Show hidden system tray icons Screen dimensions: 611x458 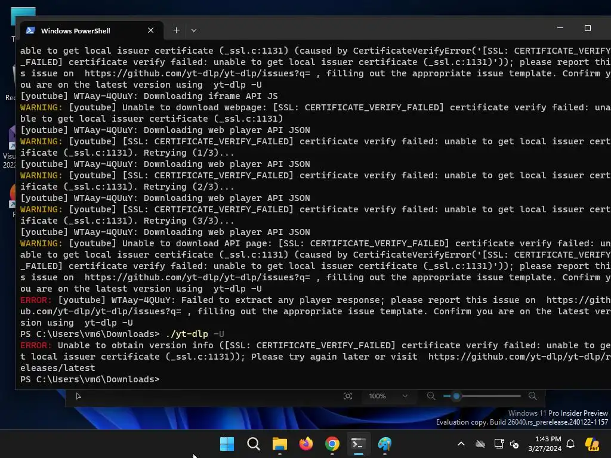[461, 444]
